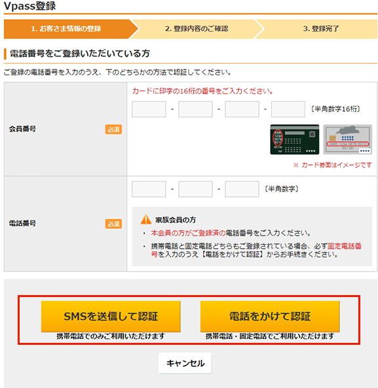Click the dark card sample image
Screen dimensions: 378x388
tap(295, 139)
